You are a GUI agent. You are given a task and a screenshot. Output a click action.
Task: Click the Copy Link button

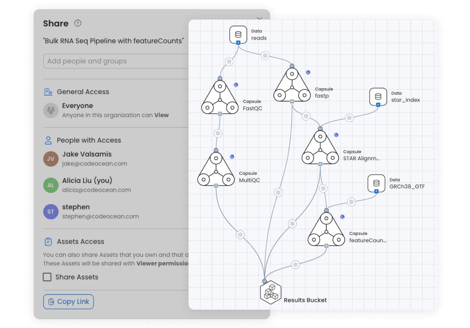(68, 302)
